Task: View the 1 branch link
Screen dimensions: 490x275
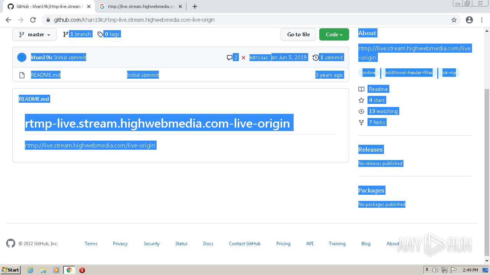Action: click(77, 34)
